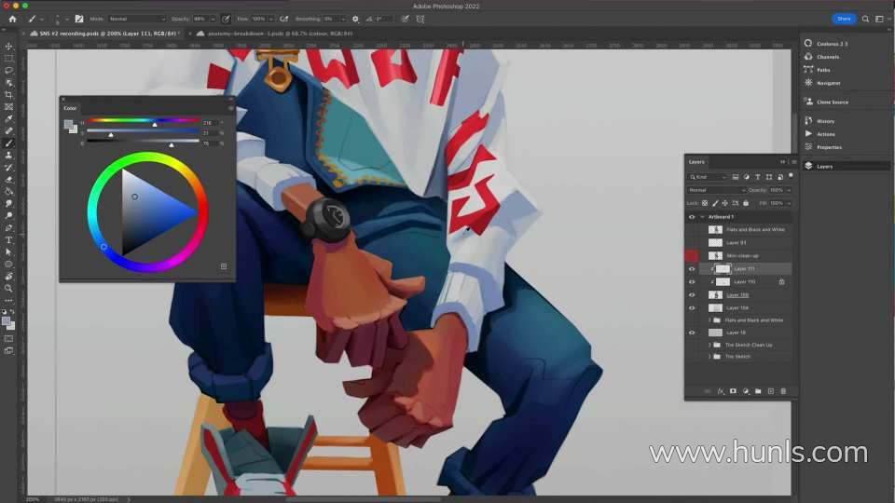Select the Move tool
The width and height of the screenshot is (895, 503).
[x=8, y=47]
